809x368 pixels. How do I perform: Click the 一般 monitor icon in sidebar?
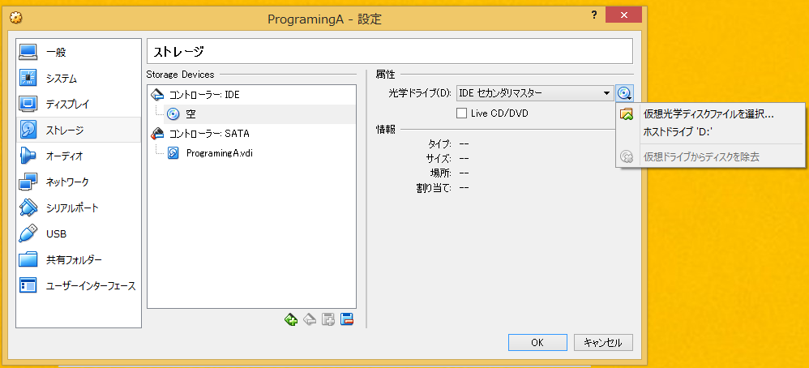pos(28,52)
